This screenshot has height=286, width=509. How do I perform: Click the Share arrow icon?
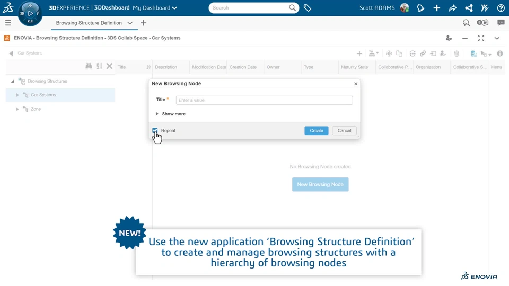click(x=452, y=8)
